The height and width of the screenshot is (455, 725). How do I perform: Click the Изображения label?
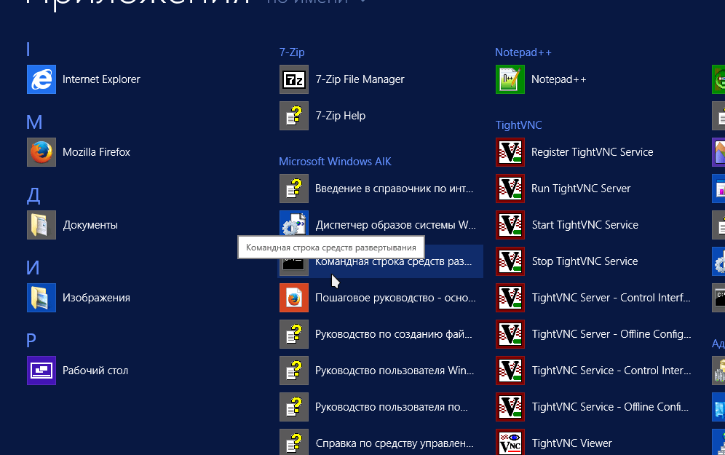tap(96, 298)
